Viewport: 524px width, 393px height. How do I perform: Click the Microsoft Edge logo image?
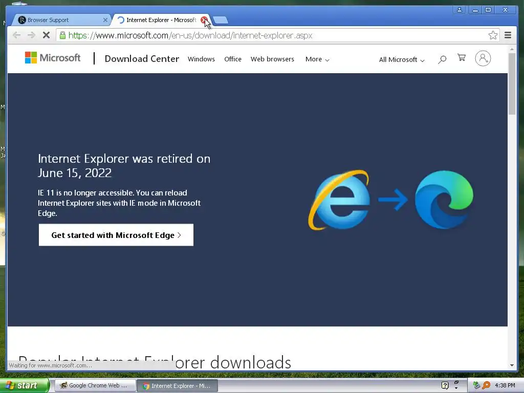(444, 200)
